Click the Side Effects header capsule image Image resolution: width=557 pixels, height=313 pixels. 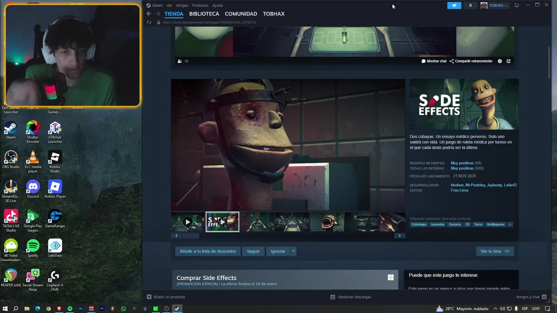pos(464,104)
